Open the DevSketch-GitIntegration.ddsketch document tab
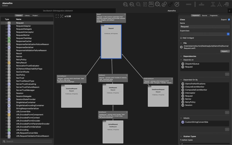 pyautogui.click(x=58, y=11)
